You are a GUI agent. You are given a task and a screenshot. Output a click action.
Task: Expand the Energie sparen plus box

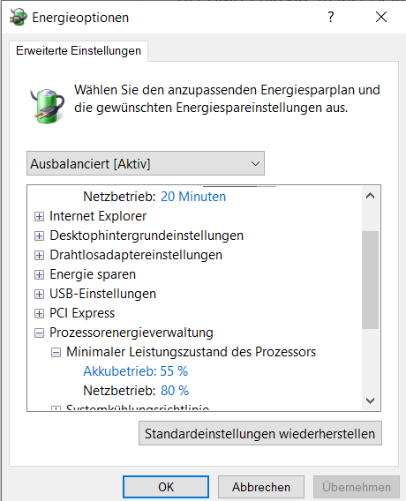39,275
